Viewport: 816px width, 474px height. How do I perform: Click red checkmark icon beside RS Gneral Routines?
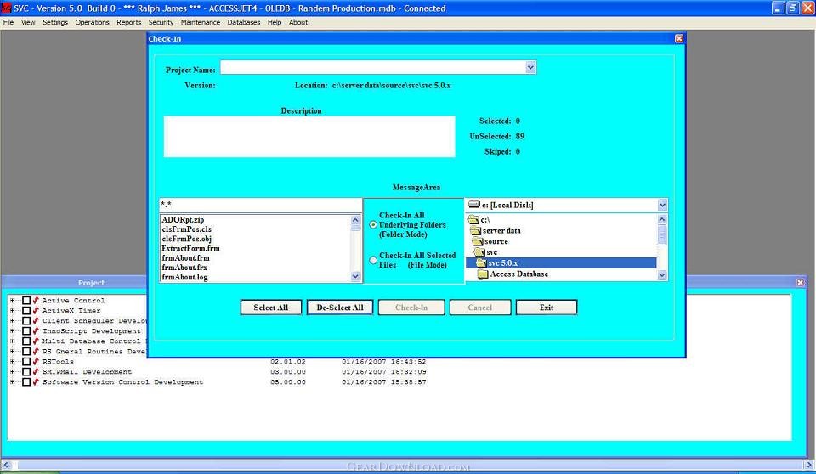[36, 351]
